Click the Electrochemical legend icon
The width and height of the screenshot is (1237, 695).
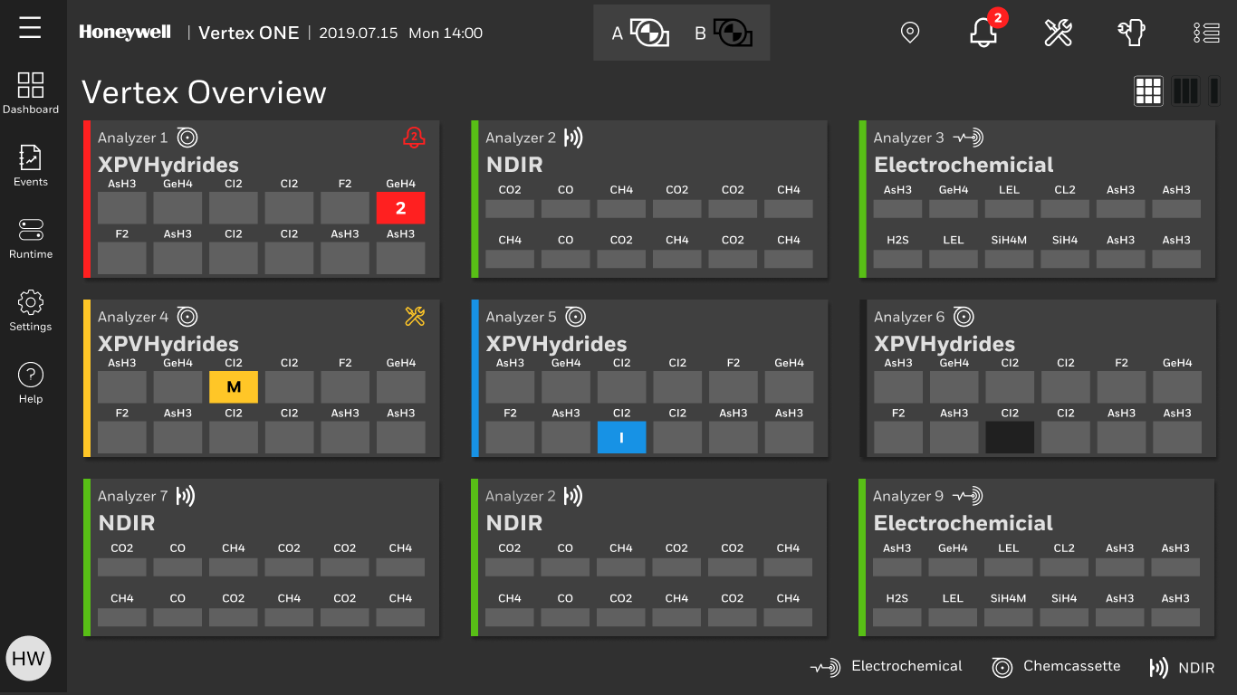pos(825,668)
